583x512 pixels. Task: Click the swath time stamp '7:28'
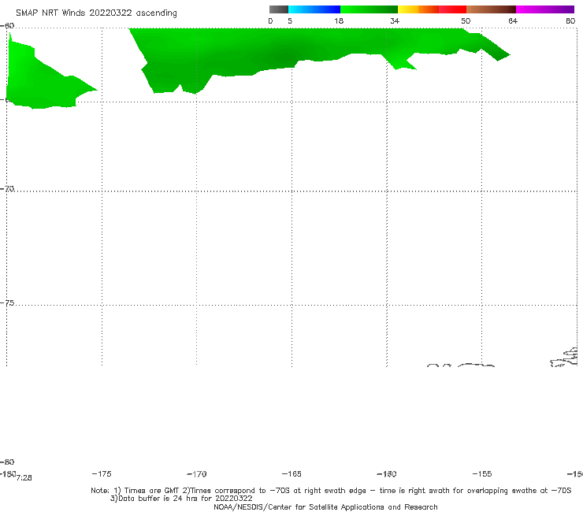(x=24, y=478)
